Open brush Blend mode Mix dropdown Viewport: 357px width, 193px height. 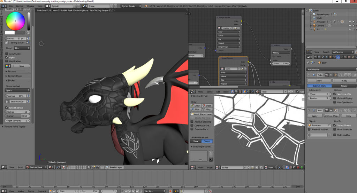pyautogui.click(x=22, y=48)
